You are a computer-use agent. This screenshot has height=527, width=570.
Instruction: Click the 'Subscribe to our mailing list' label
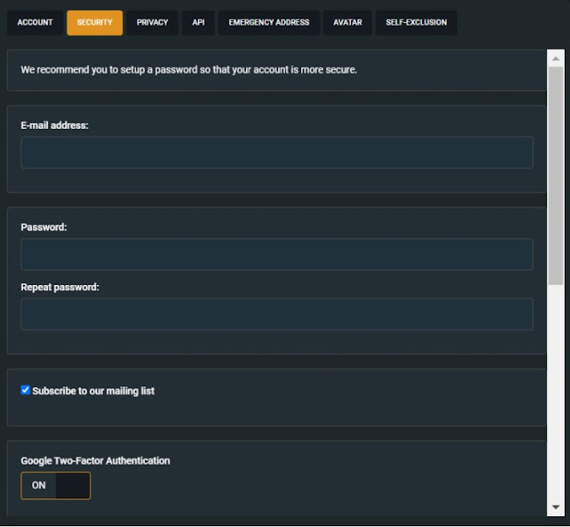93,391
